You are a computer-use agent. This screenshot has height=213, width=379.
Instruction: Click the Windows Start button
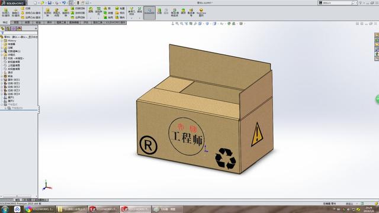(5, 209)
